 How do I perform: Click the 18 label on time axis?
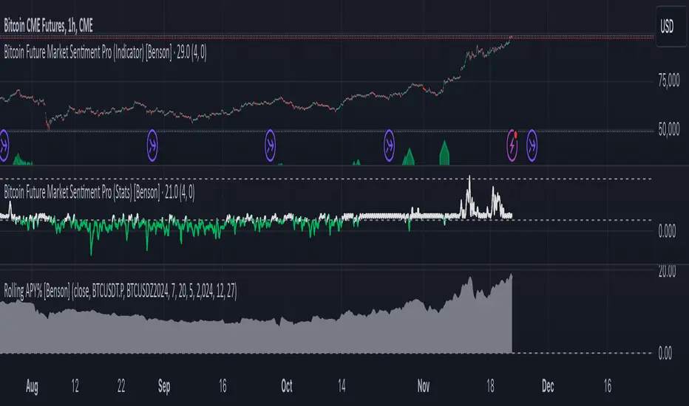(490, 386)
